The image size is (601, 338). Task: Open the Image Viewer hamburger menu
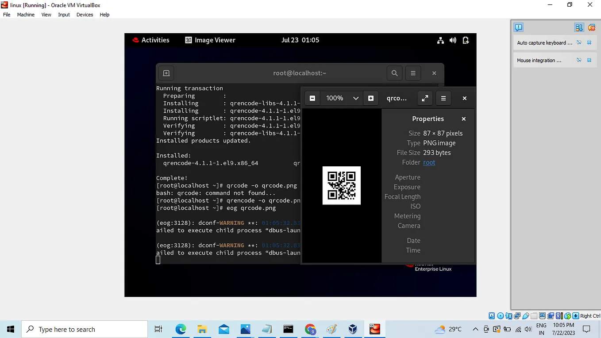443,98
